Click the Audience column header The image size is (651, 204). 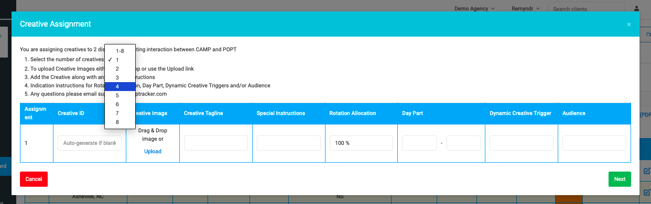[574, 113]
